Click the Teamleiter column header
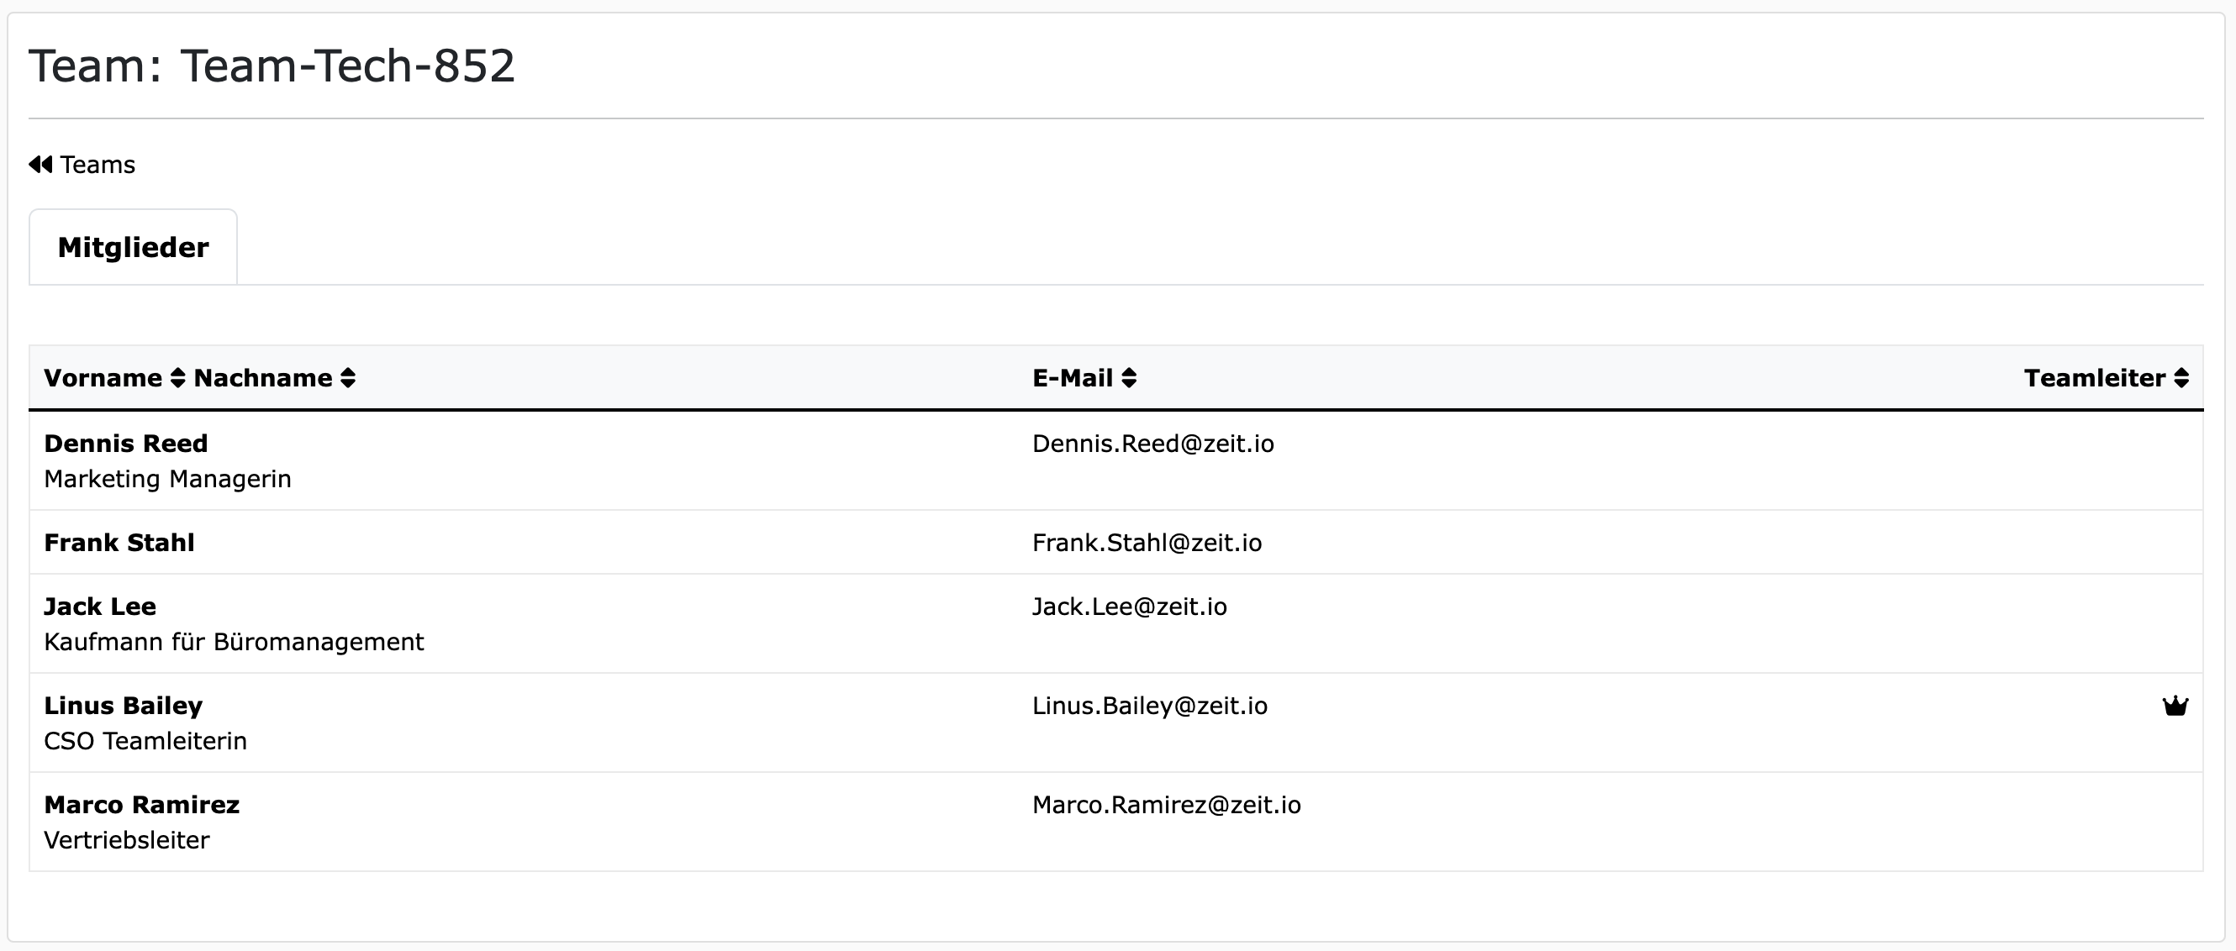Screen dimensions: 2236x951 click(x=2094, y=378)
